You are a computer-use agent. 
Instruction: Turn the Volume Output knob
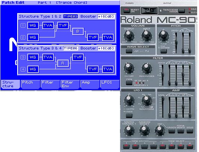[129, 35]
